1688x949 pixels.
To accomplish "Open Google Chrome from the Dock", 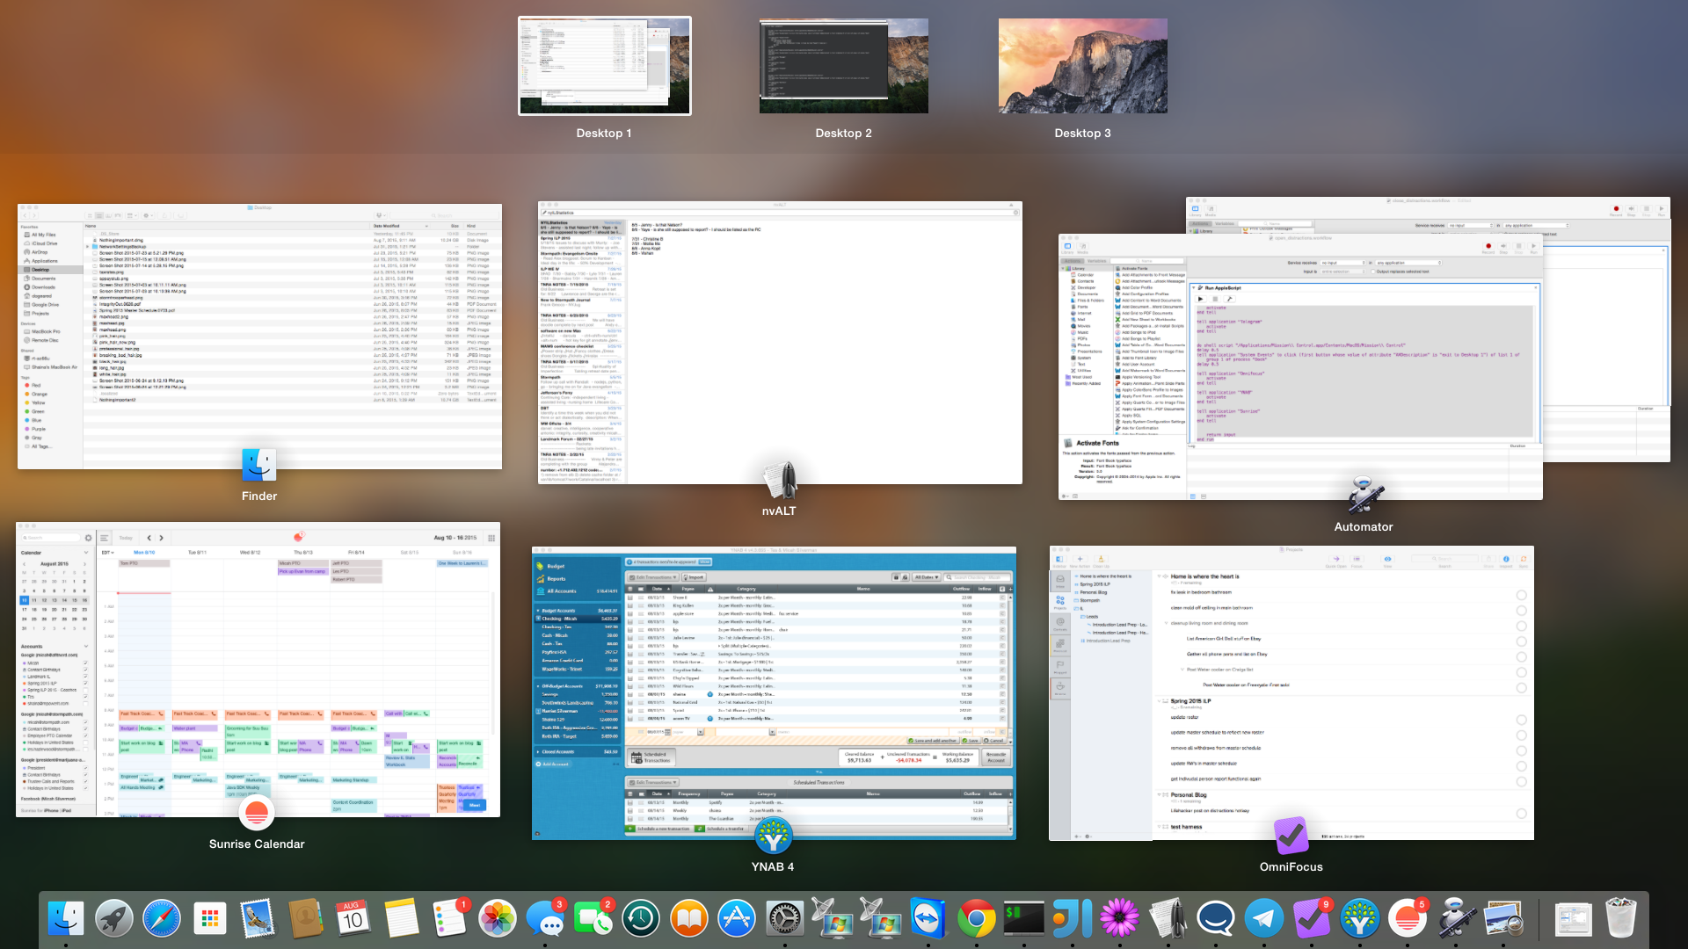I will click(976, 919).
